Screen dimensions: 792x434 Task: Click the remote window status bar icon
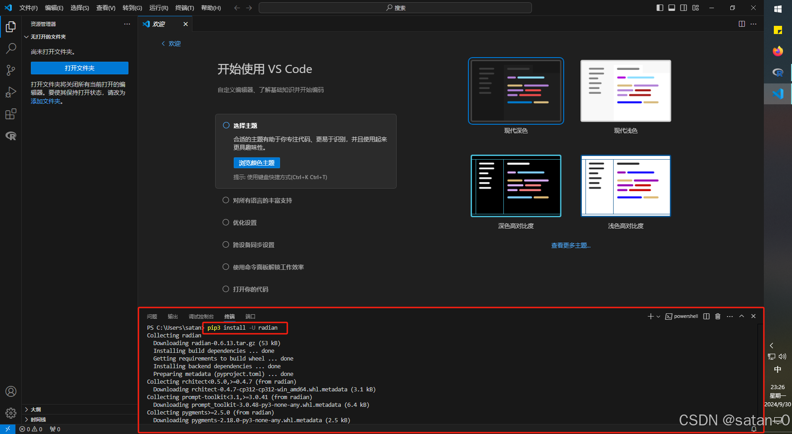[8, 429]
